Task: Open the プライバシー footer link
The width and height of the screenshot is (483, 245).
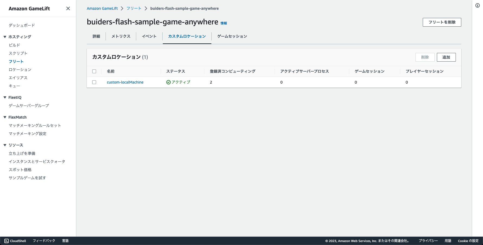Action: tap(428, 241)
